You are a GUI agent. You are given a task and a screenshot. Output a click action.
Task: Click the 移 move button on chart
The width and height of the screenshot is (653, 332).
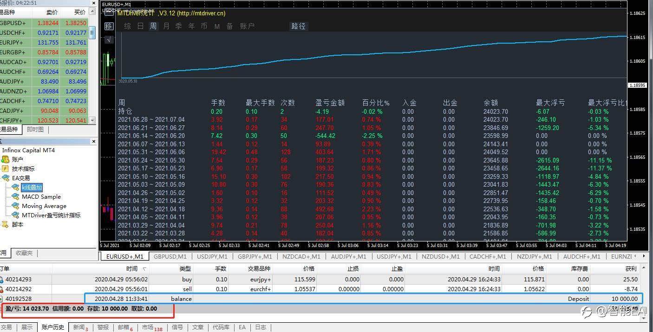pos(109,26)
